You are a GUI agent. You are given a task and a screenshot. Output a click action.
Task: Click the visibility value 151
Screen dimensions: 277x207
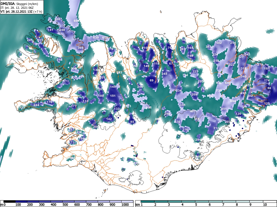coord(113,96)
